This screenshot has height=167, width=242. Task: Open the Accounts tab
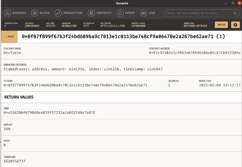19,13
